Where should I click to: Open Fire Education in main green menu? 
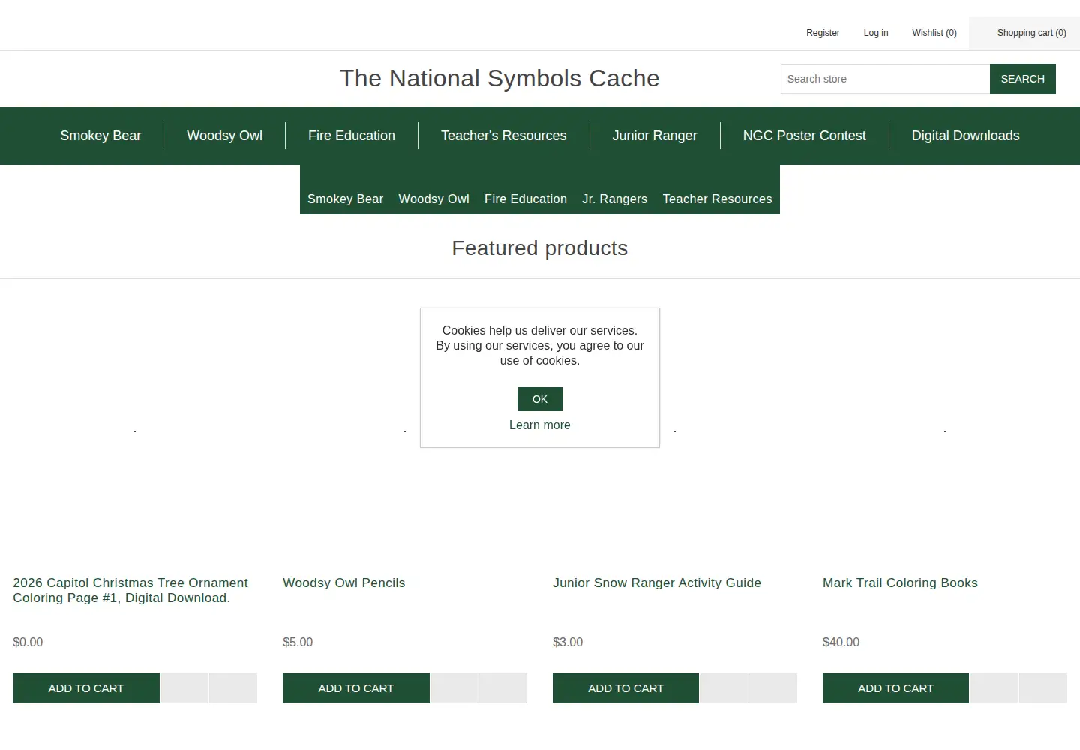point(352,136)
